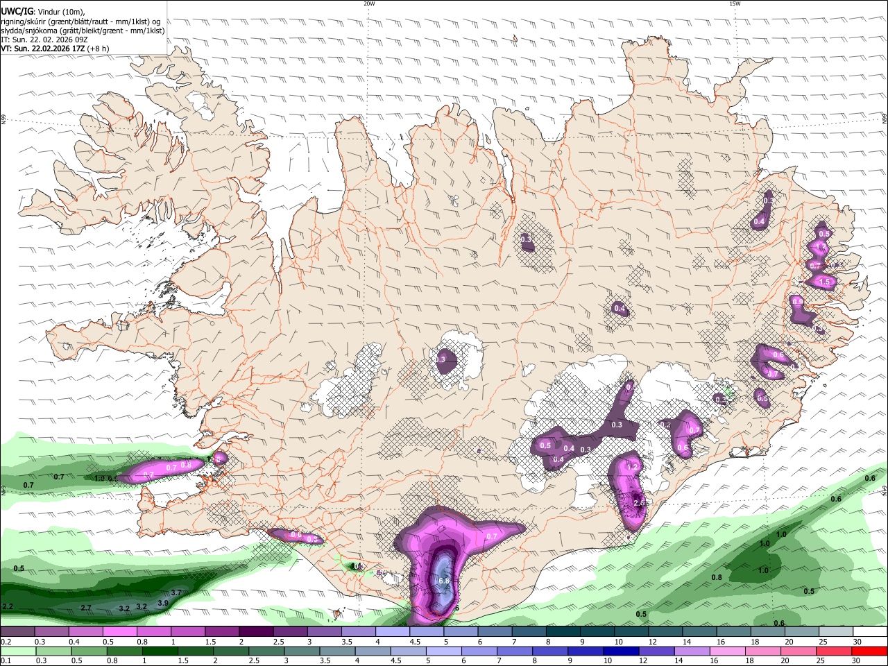The height and width of the screenshot is (666, 888).
Task: Click the 'VT: Sun. 22.02.2026 17Z (+8 h)' line
Action: click(x=55, y=49)
